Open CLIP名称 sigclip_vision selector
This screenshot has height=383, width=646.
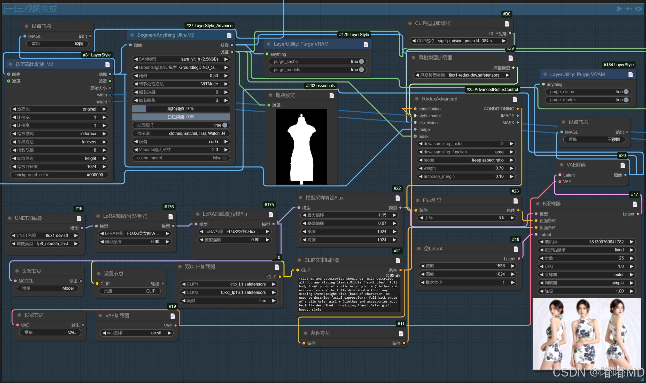tap(458, 41)
